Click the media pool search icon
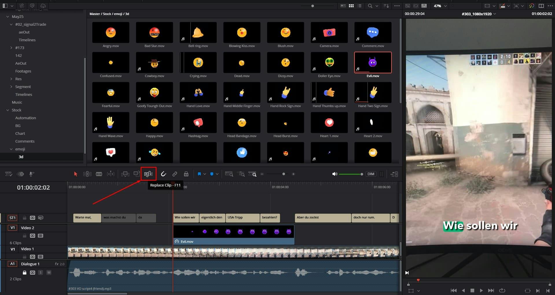The width and height of the screenshot is (555, 295). click(x=370, y=6)
